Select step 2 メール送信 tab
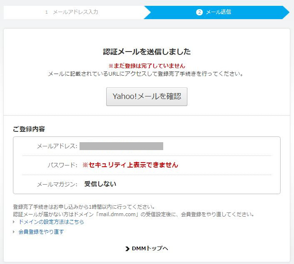The height and width of the screenshot is (264, 294). [217, 12]
